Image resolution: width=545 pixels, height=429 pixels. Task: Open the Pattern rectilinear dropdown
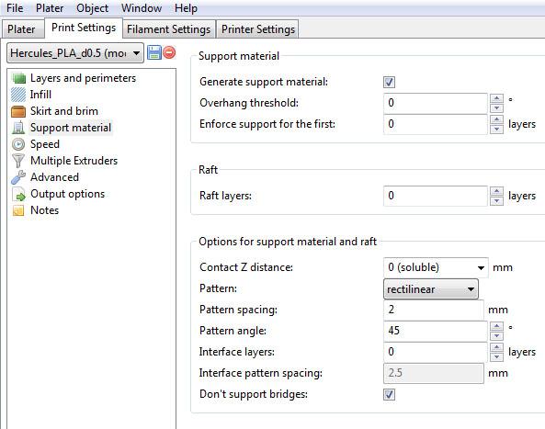tap(431, 289)
